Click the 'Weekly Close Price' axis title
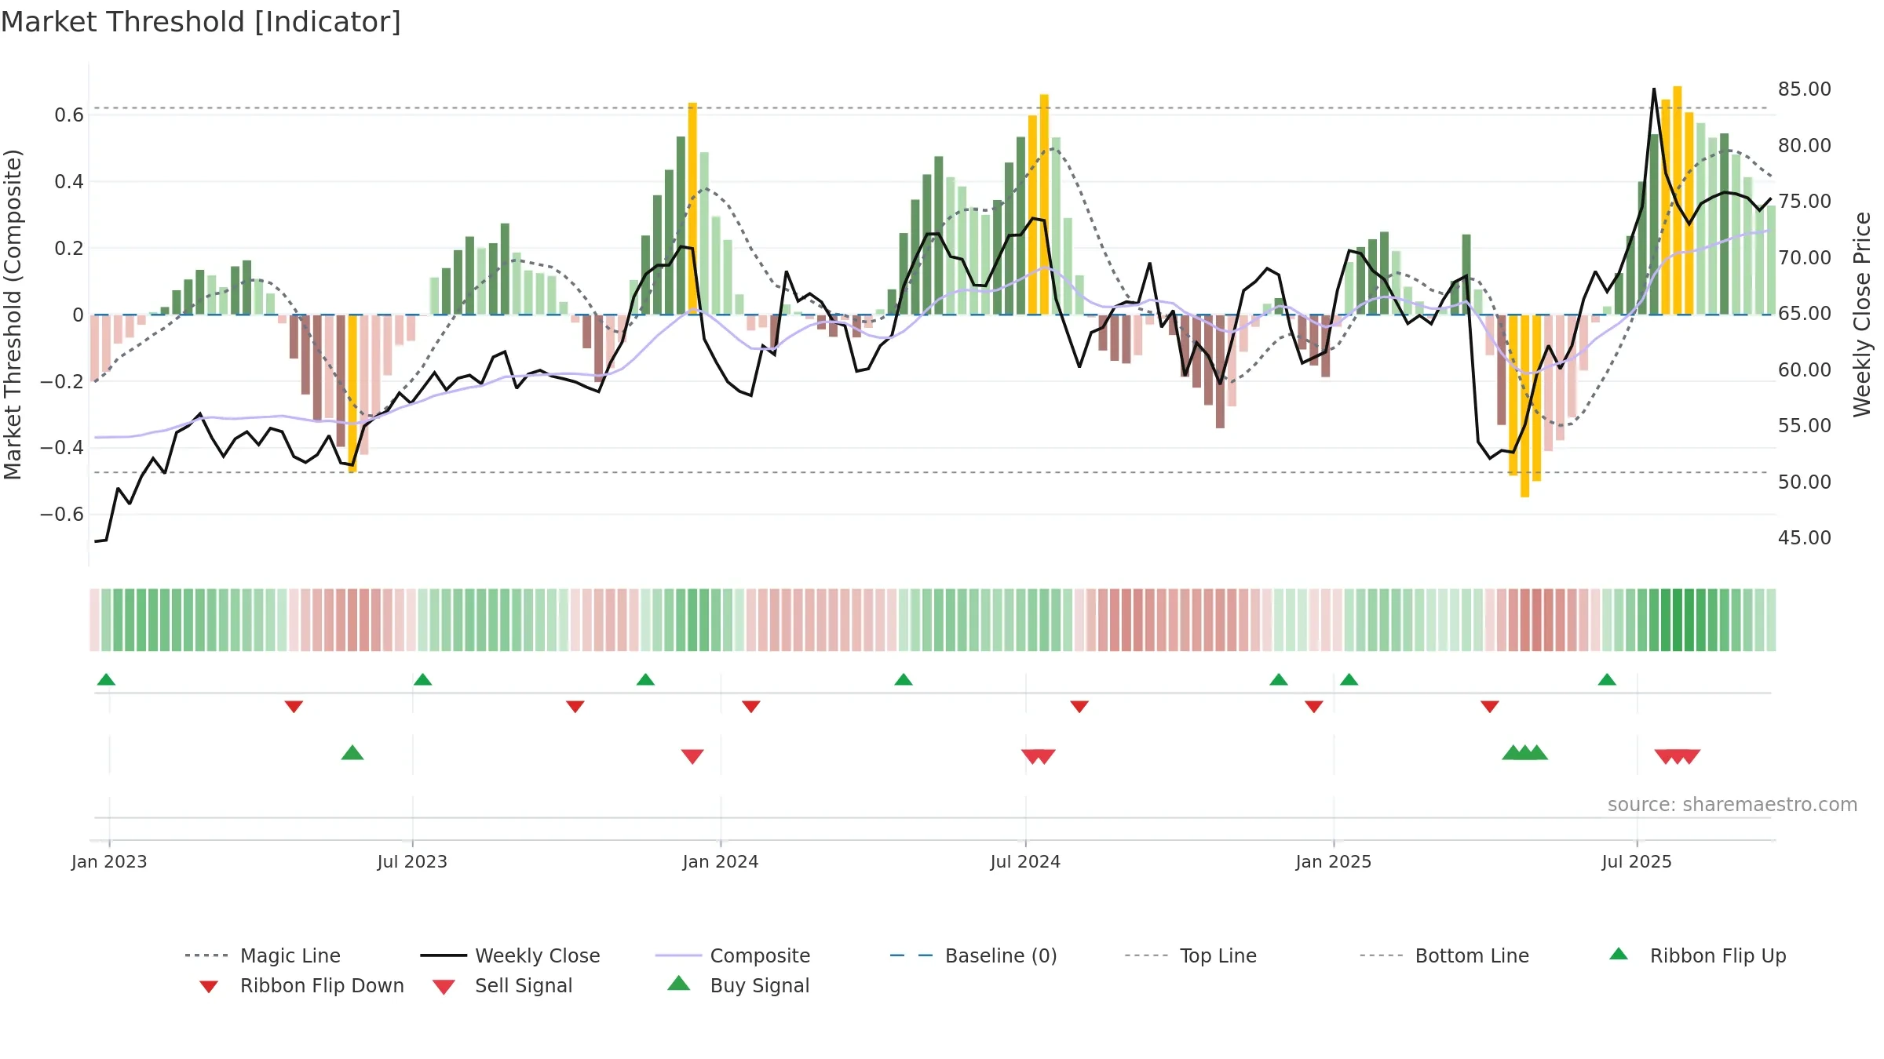Image resolution: width=1884 pixels, height=1059 pixels. point(1862,314)
